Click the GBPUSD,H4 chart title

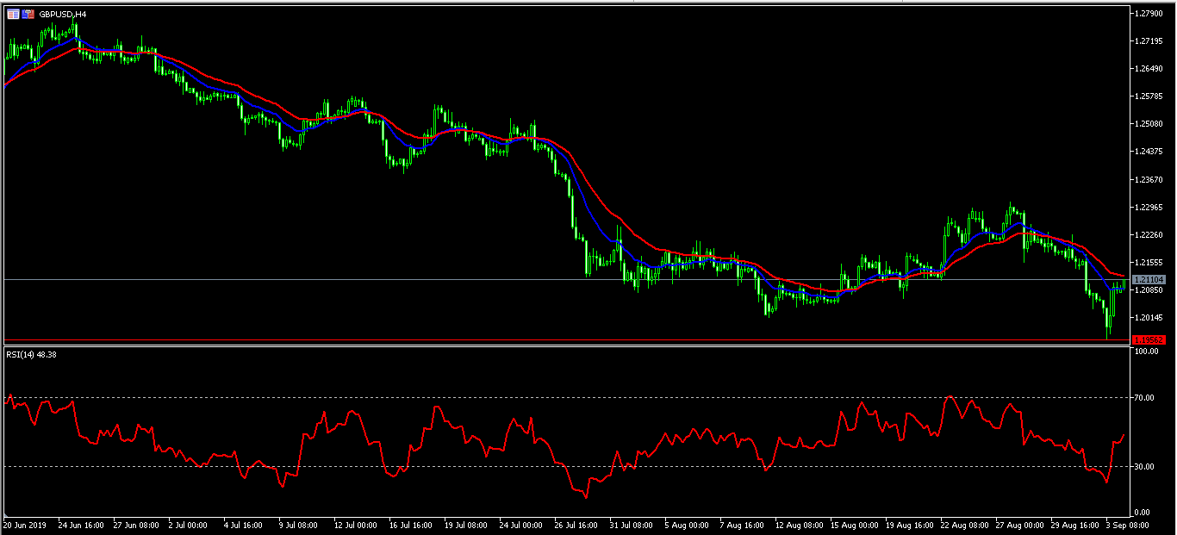click(62, 15)
